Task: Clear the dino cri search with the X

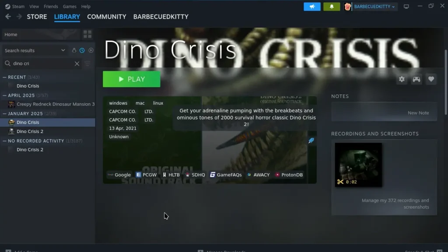Action: point(77,63)
